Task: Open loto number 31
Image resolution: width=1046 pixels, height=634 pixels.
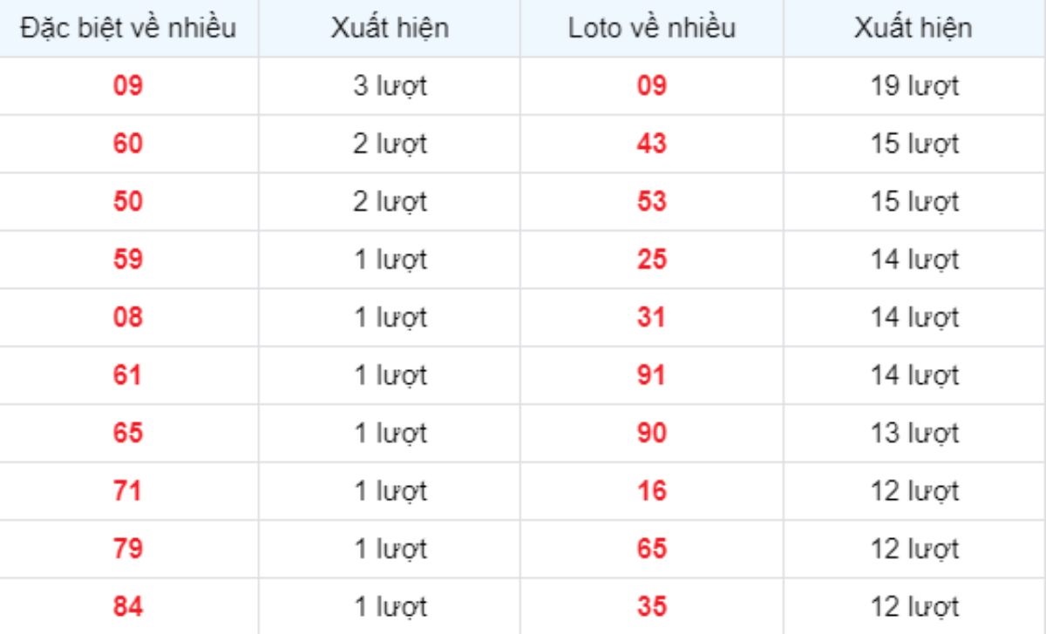Action: (x=651, y=318)
